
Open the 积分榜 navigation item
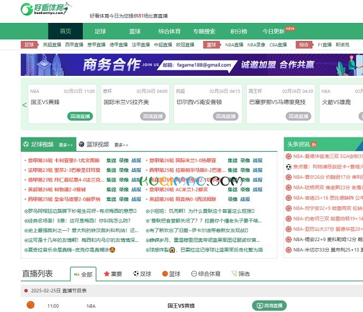(x=239, y=31)
